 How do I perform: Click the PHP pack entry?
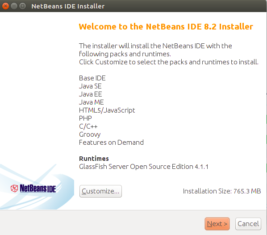85,118
